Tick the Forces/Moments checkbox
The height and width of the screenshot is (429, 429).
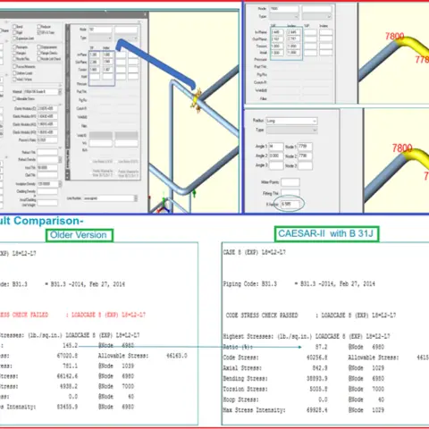tap(14, 67)
